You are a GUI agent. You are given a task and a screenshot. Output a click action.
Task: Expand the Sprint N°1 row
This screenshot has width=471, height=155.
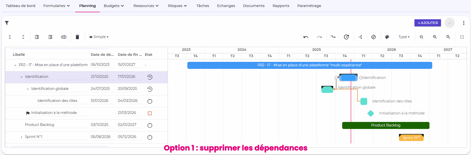[x=22, y=137]
